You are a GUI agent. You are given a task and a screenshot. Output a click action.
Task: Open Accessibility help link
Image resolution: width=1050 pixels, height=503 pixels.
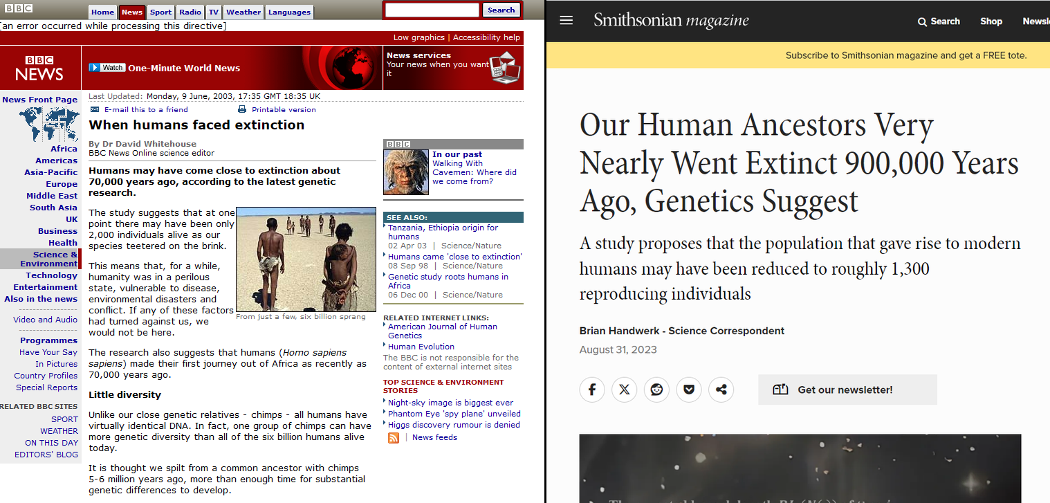(x=486, y=37)
